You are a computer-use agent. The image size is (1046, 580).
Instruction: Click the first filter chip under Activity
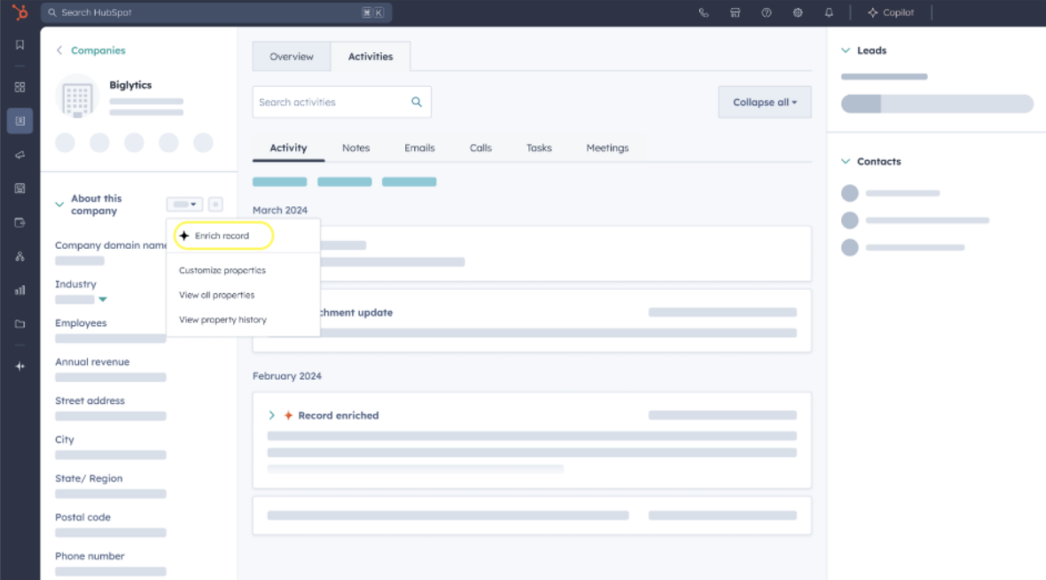pyautogui.click(x=279, y=182)
